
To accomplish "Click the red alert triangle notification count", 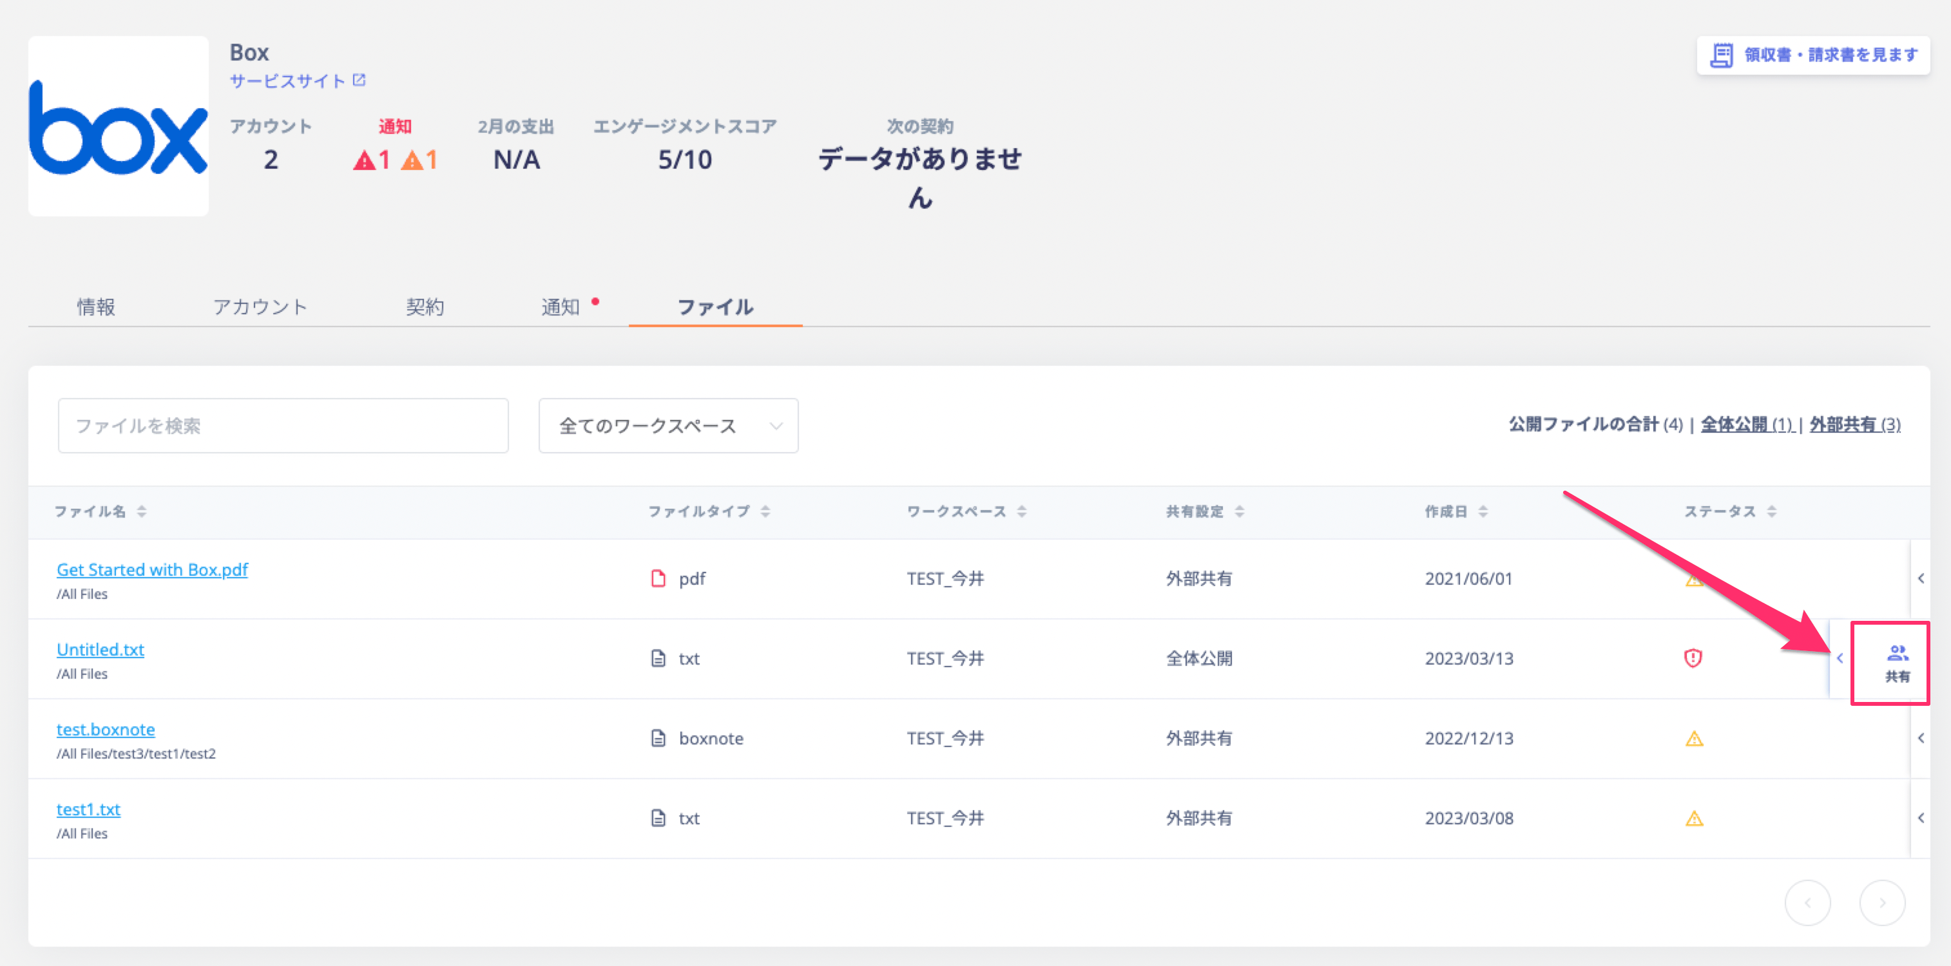I will 372,160.
